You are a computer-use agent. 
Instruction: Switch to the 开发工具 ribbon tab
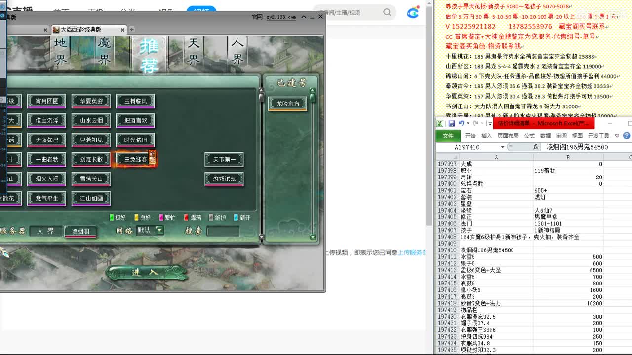[598, 136]
